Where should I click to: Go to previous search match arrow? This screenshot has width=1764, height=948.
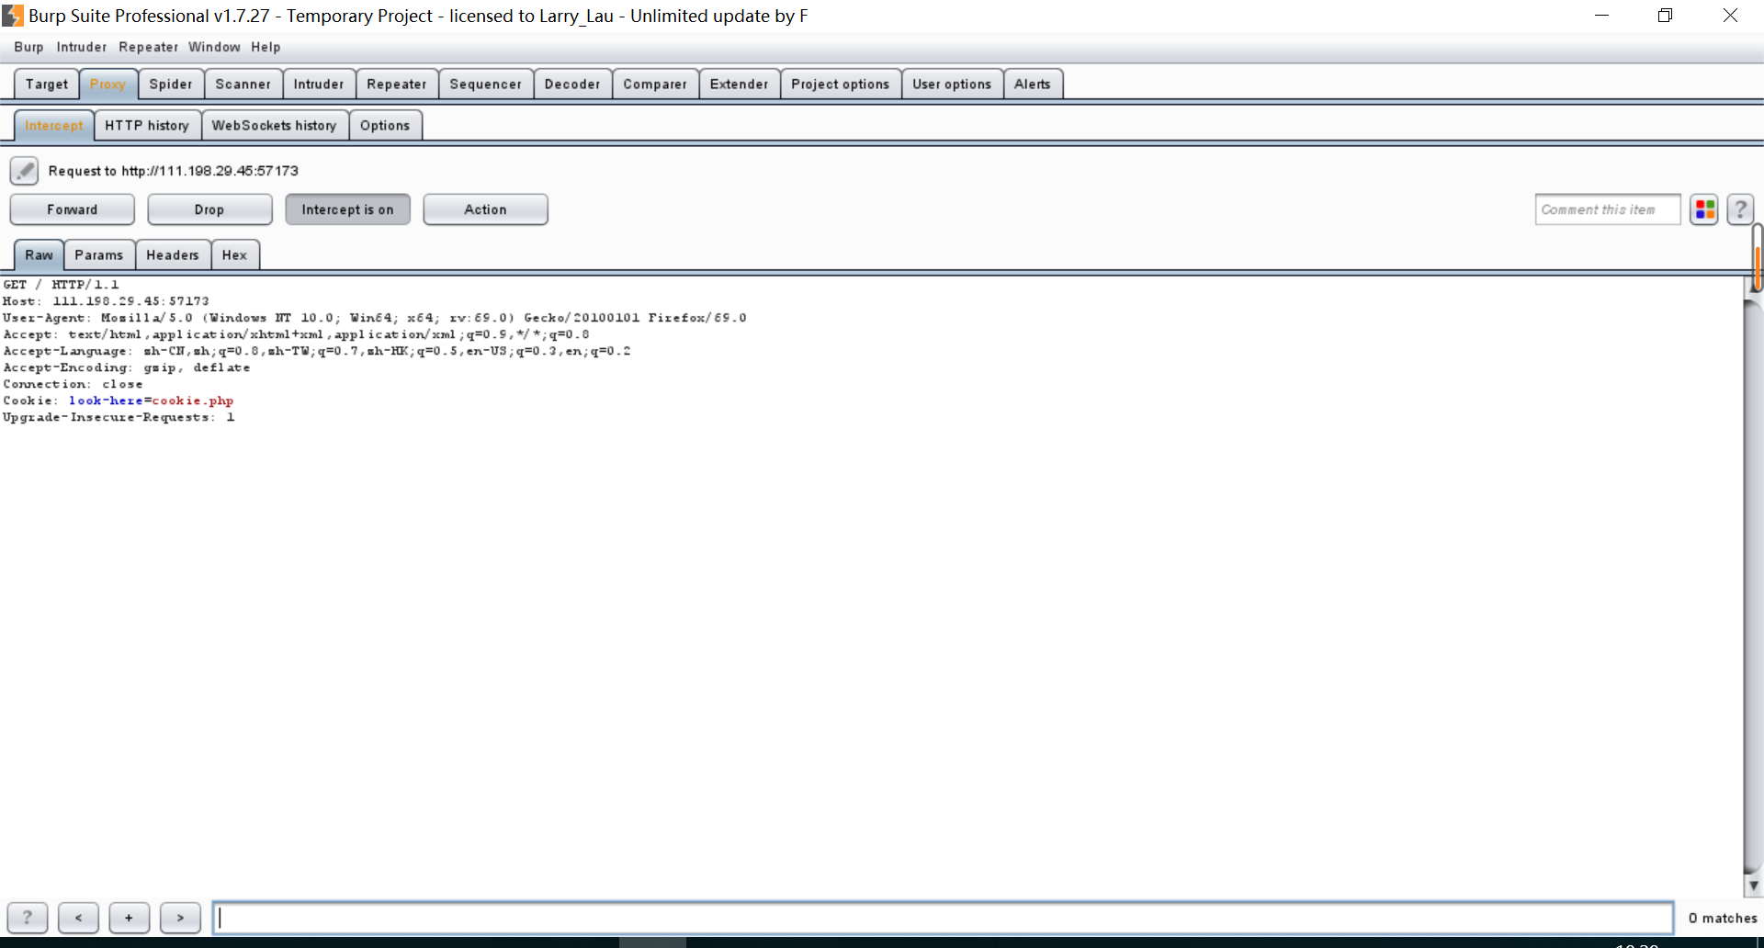(78, 917)
